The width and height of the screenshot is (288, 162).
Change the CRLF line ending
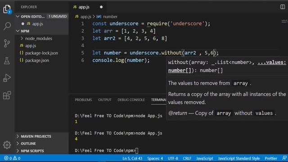(187, 158)
